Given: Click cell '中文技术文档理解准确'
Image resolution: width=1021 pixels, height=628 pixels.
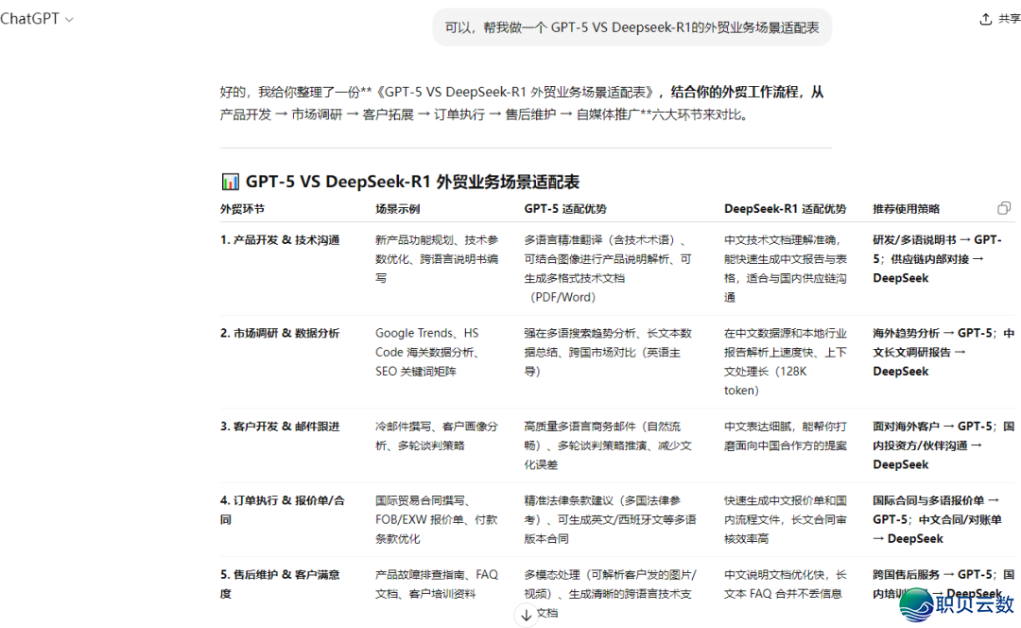Looking at the screenshot, I should (x=786, y=269).
